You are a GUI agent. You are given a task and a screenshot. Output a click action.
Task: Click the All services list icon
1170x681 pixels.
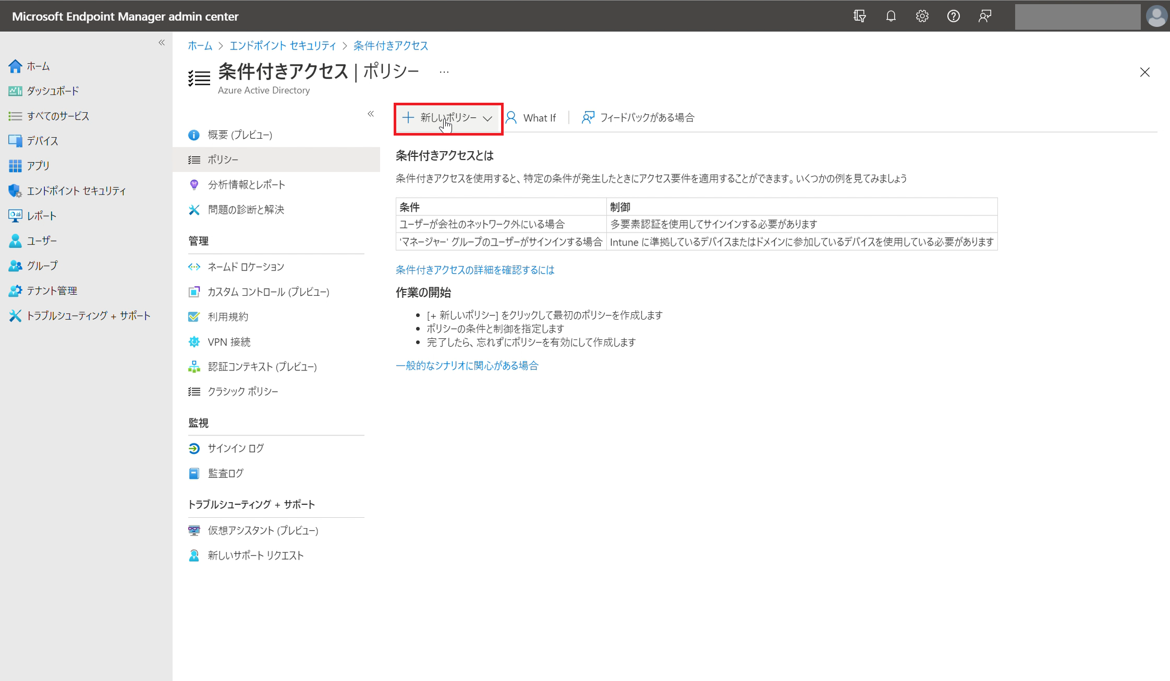coord(15,116)
